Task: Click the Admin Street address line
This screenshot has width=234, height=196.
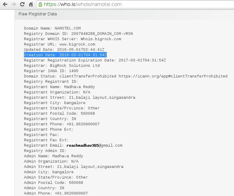Action: pyautogui.click(x=74, y=167)
